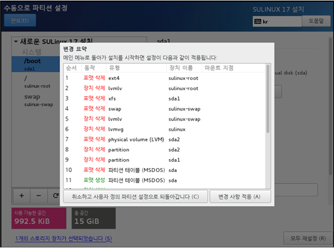Select row 7 physical volume (LVM) sda2
The width and height of the screenshot is (334, 250).
click(x=165, y=139)
